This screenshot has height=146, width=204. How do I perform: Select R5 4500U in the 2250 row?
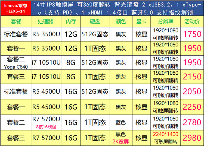[46, 107]
